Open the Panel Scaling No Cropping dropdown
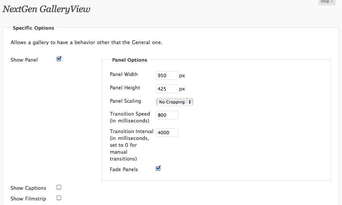 point(174,102)
